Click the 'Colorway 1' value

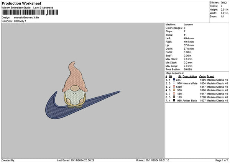[20, 21]
